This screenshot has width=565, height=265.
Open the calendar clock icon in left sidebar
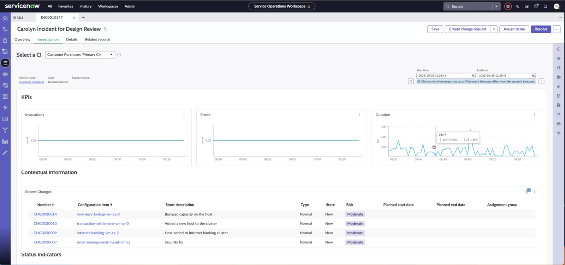5,85
